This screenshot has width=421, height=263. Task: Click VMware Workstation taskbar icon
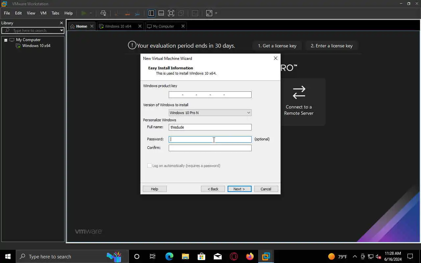click(266, 256)
